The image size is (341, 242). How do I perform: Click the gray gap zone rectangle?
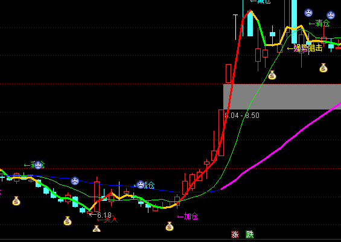(282, 97)
